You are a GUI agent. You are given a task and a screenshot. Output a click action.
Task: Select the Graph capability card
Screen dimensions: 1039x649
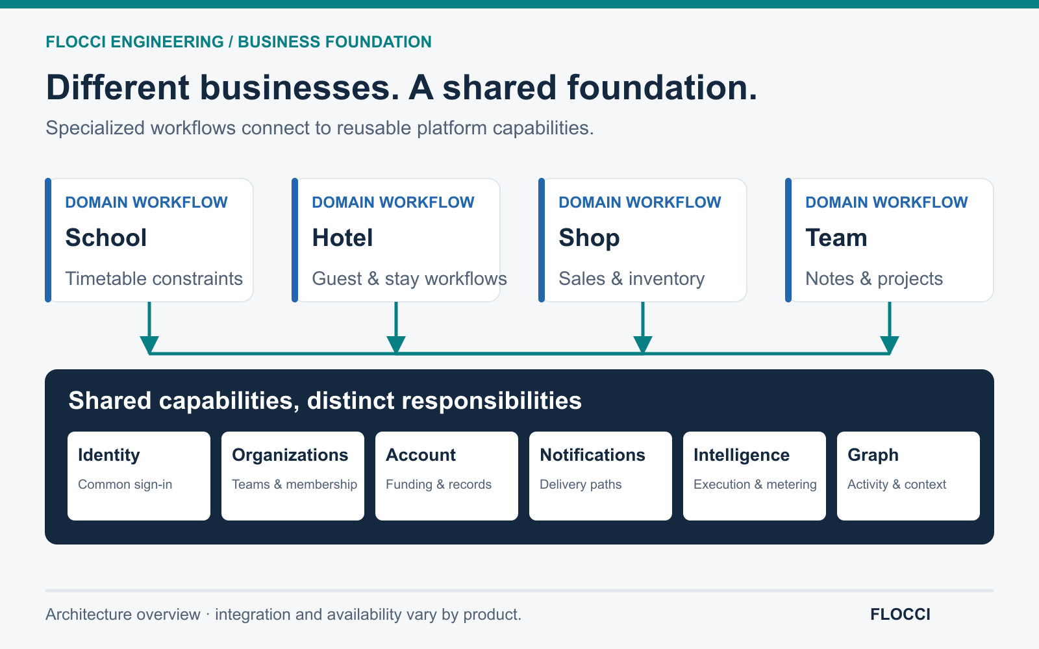tap(908, 476)
